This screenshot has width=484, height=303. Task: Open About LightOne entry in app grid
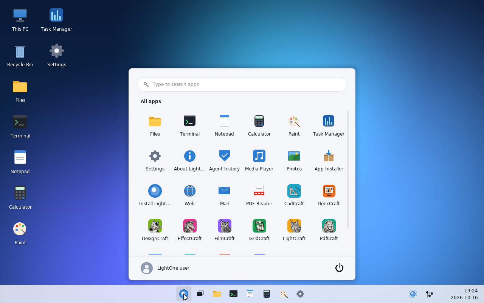click(189, 160)
